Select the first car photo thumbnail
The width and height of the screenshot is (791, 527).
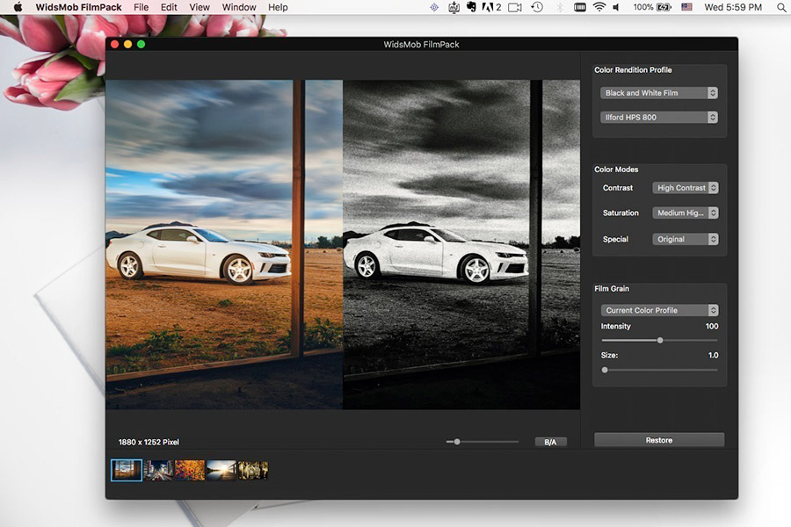(x=126, y=470)
